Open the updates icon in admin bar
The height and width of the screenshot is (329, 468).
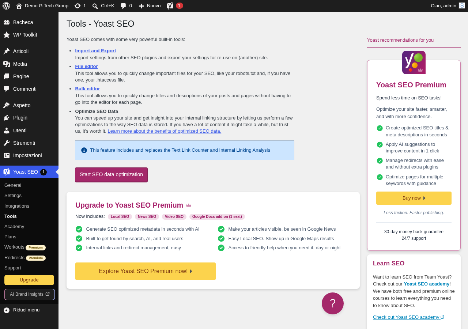pyautogui.click(x=78, y=6)
